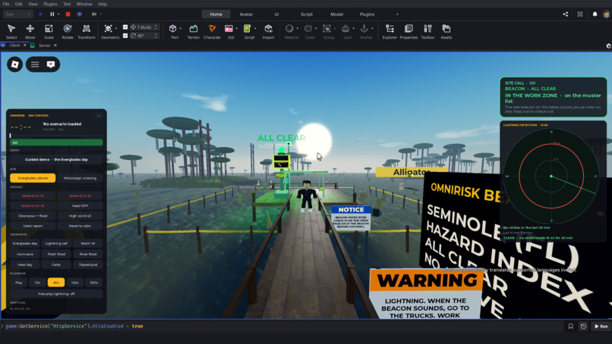Screen dimensions: 612x344
Task: Open the Import tool
Action: [268, 31]
